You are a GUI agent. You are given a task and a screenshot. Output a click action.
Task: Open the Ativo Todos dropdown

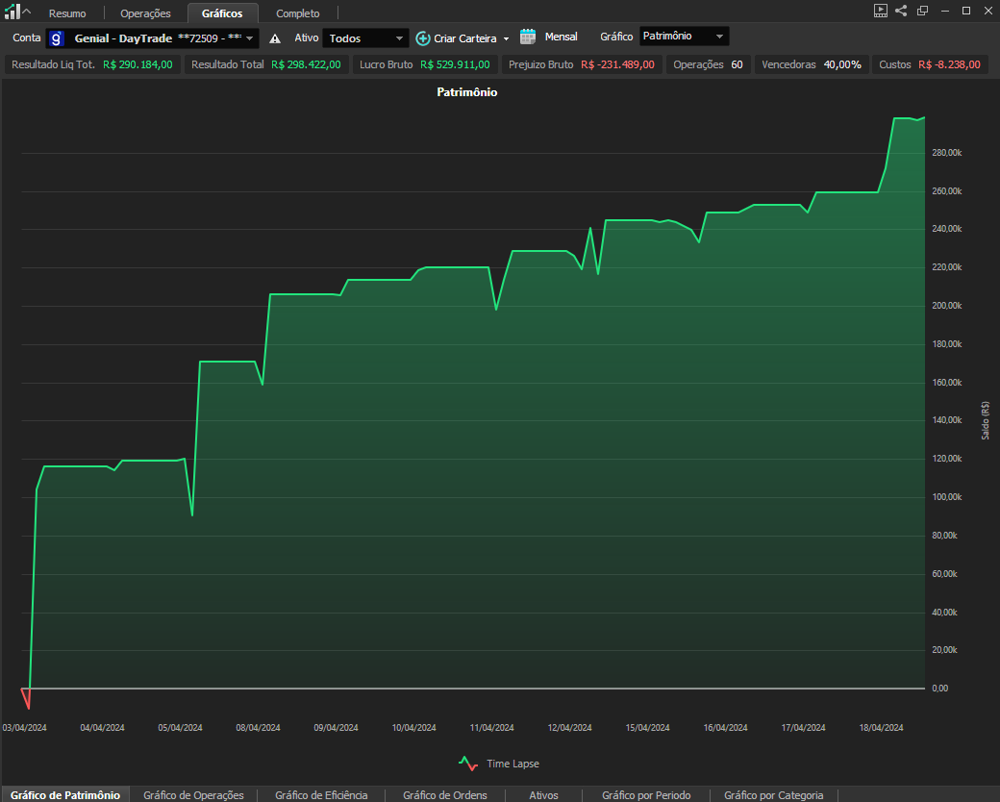(365, 38)
